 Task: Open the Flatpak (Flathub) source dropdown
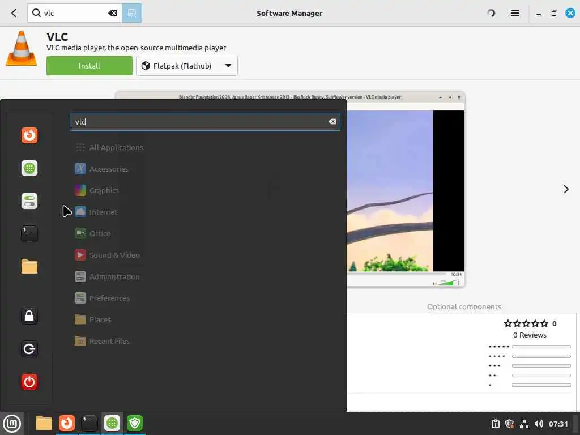pos(187,66)
